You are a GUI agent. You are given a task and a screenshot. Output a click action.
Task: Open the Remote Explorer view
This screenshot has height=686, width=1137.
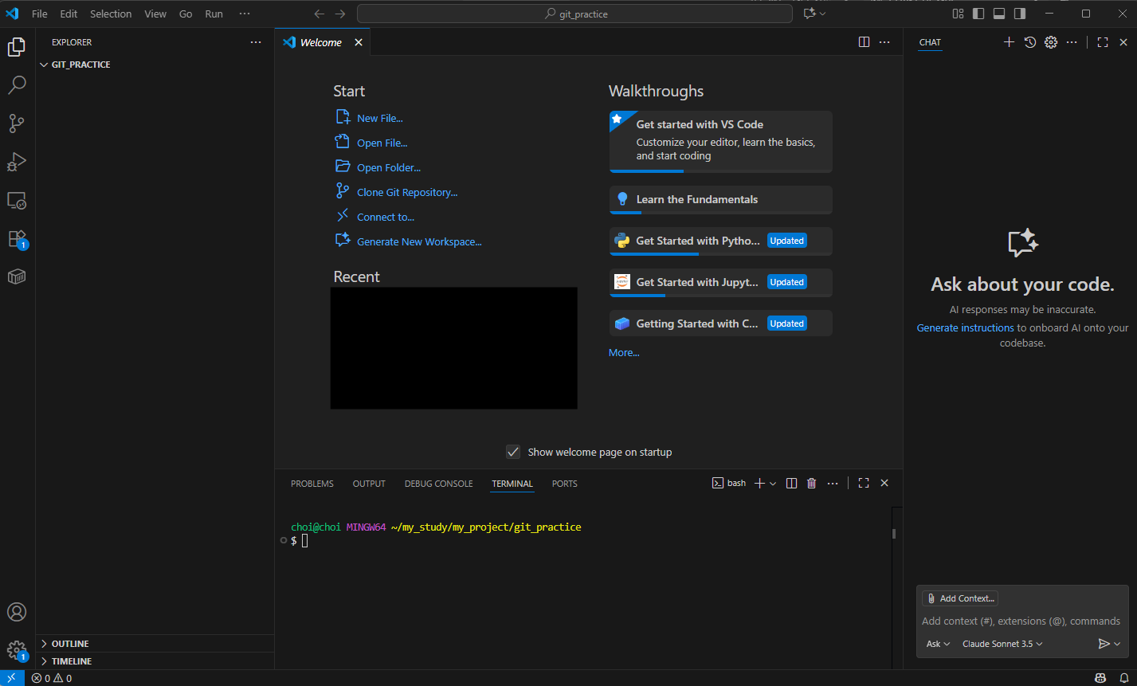[x=17, y=200]
